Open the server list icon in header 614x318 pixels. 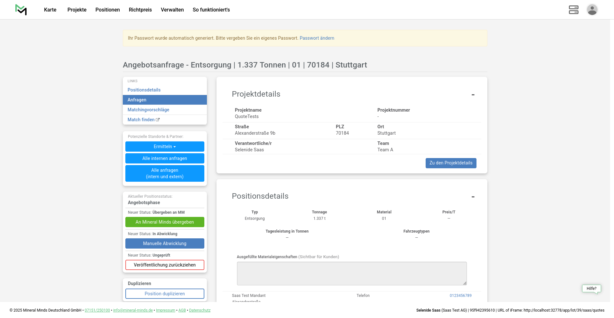click(573, 10)
